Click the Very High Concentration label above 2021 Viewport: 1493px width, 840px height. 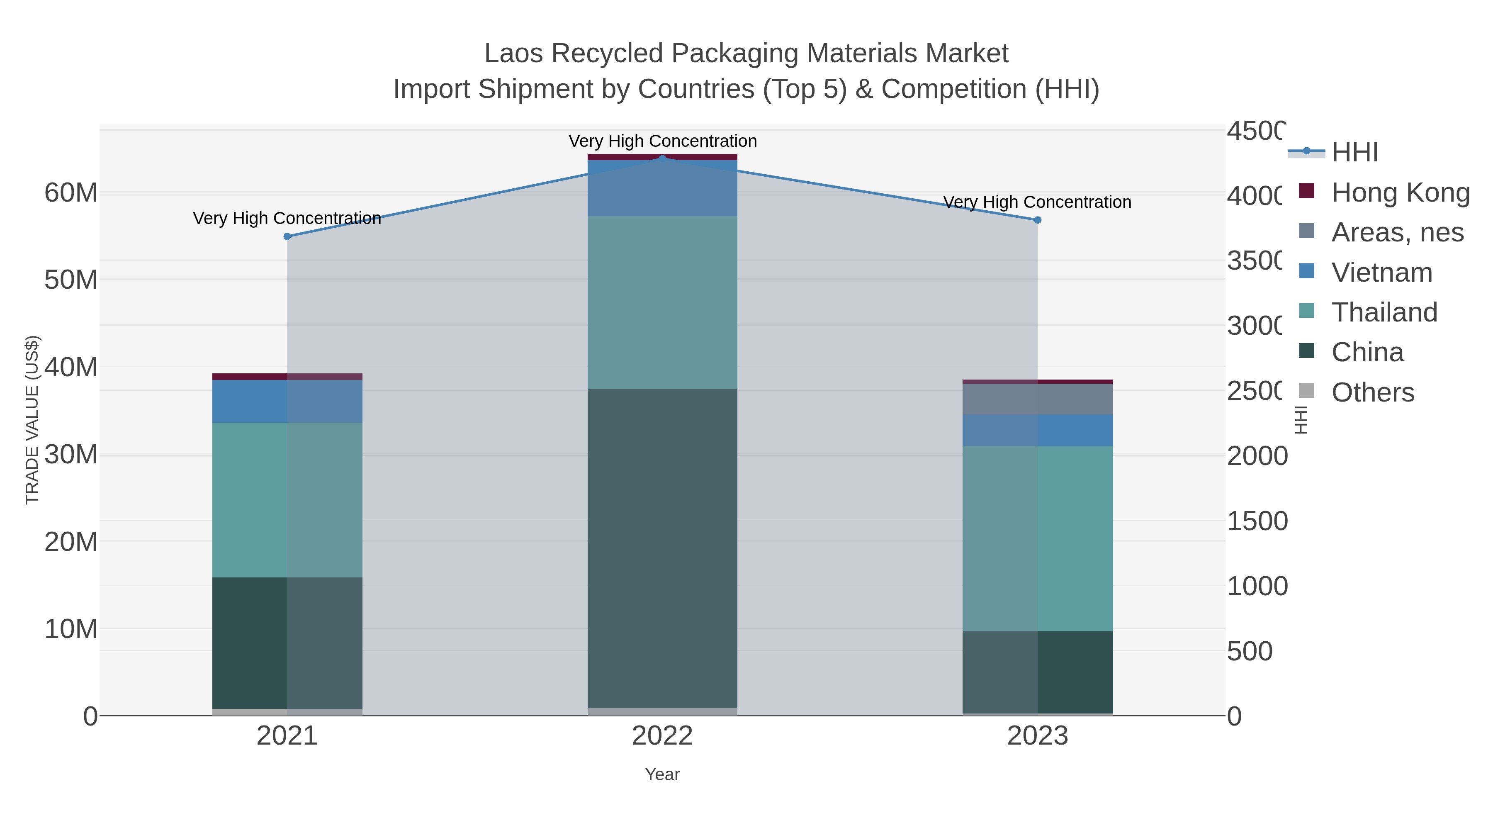click(287, 219)
